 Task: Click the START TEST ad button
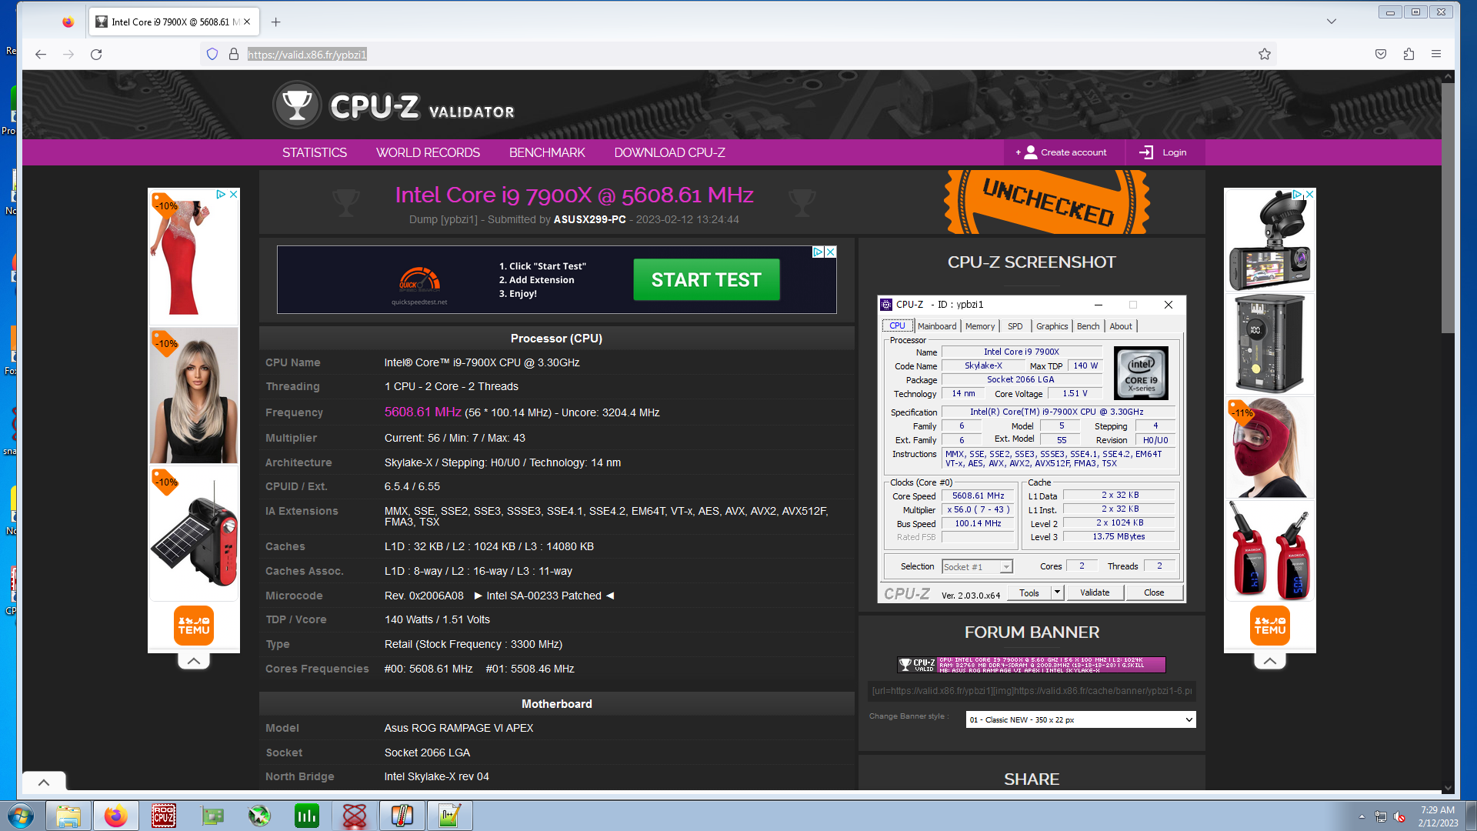click(706, 279)
